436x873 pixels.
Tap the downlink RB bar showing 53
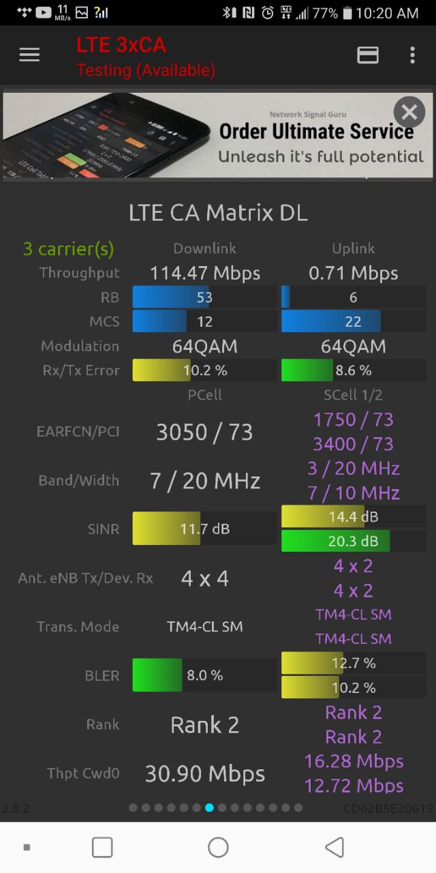(x=205, y=297)
